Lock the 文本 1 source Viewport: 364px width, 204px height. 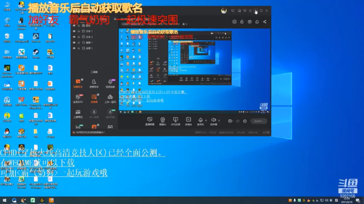(78, 31)
